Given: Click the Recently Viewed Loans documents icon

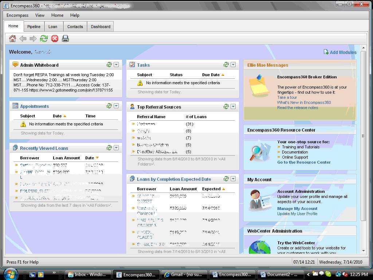Looking at the screenshot, I should (15, 148).
